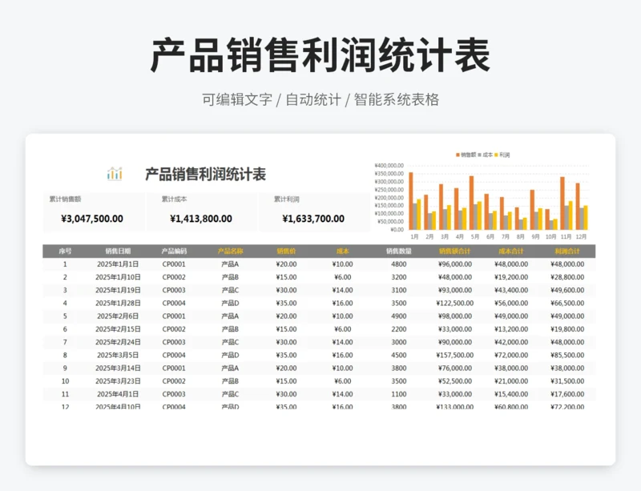
Task: Click the profit total ¥85,500.00
Action: point(567,356)
